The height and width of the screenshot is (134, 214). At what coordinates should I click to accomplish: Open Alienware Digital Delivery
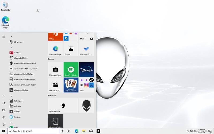(x=27, y=74)
